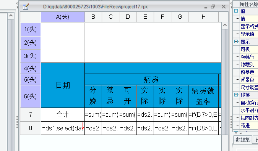Click the 病房 merged header cell

(151, 80)
